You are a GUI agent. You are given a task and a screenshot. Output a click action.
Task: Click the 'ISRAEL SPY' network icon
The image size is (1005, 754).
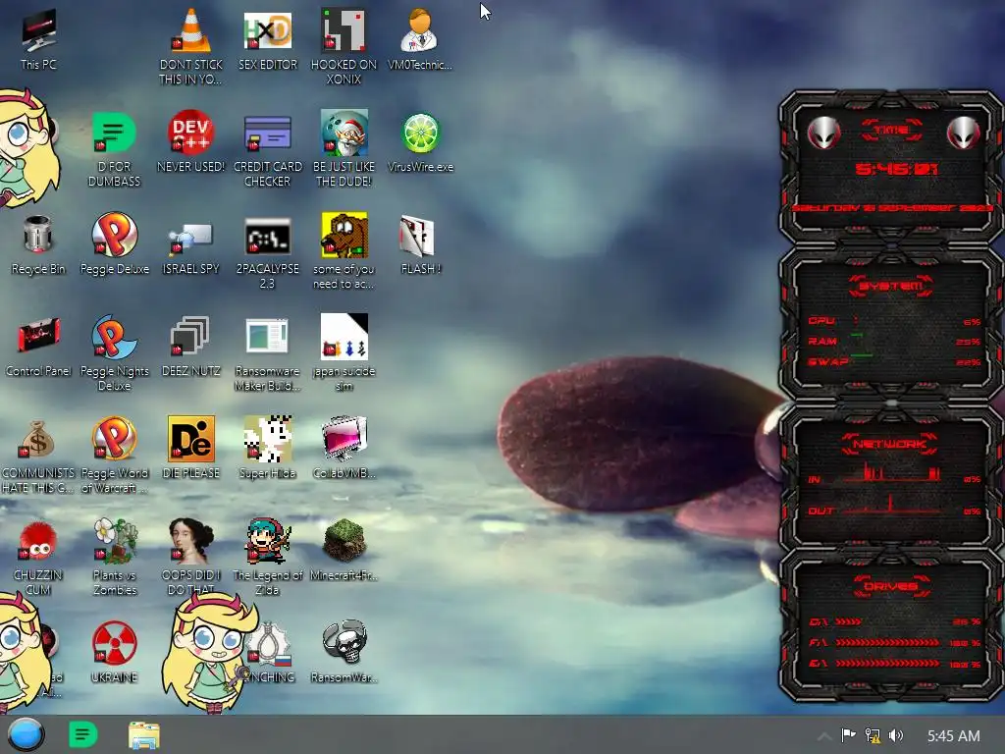191,247
